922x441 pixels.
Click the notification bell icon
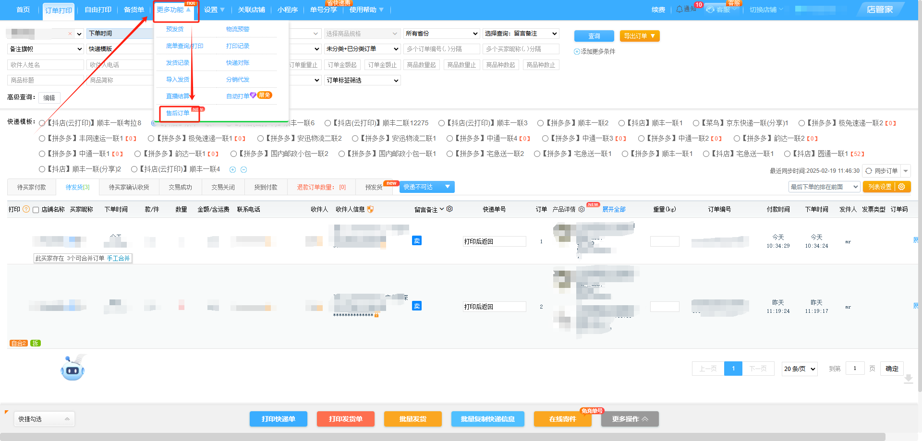point(679,9)
